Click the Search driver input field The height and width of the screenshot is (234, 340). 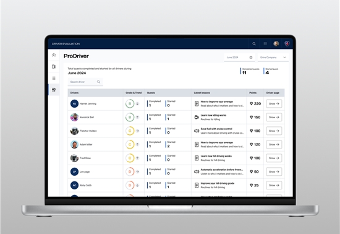tap(85, 82)
